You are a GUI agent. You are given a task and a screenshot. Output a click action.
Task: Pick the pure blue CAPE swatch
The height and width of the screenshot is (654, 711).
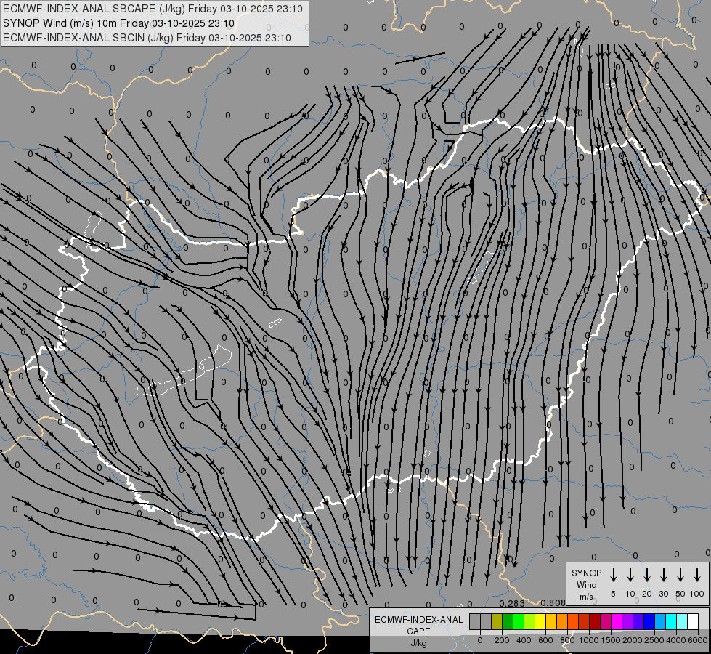(x=649, y=621)
